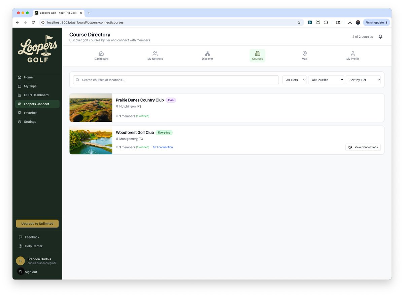Open the browser downloads icon
The width and height of the screenshot is (404, 296).
(x=350, y=23)
